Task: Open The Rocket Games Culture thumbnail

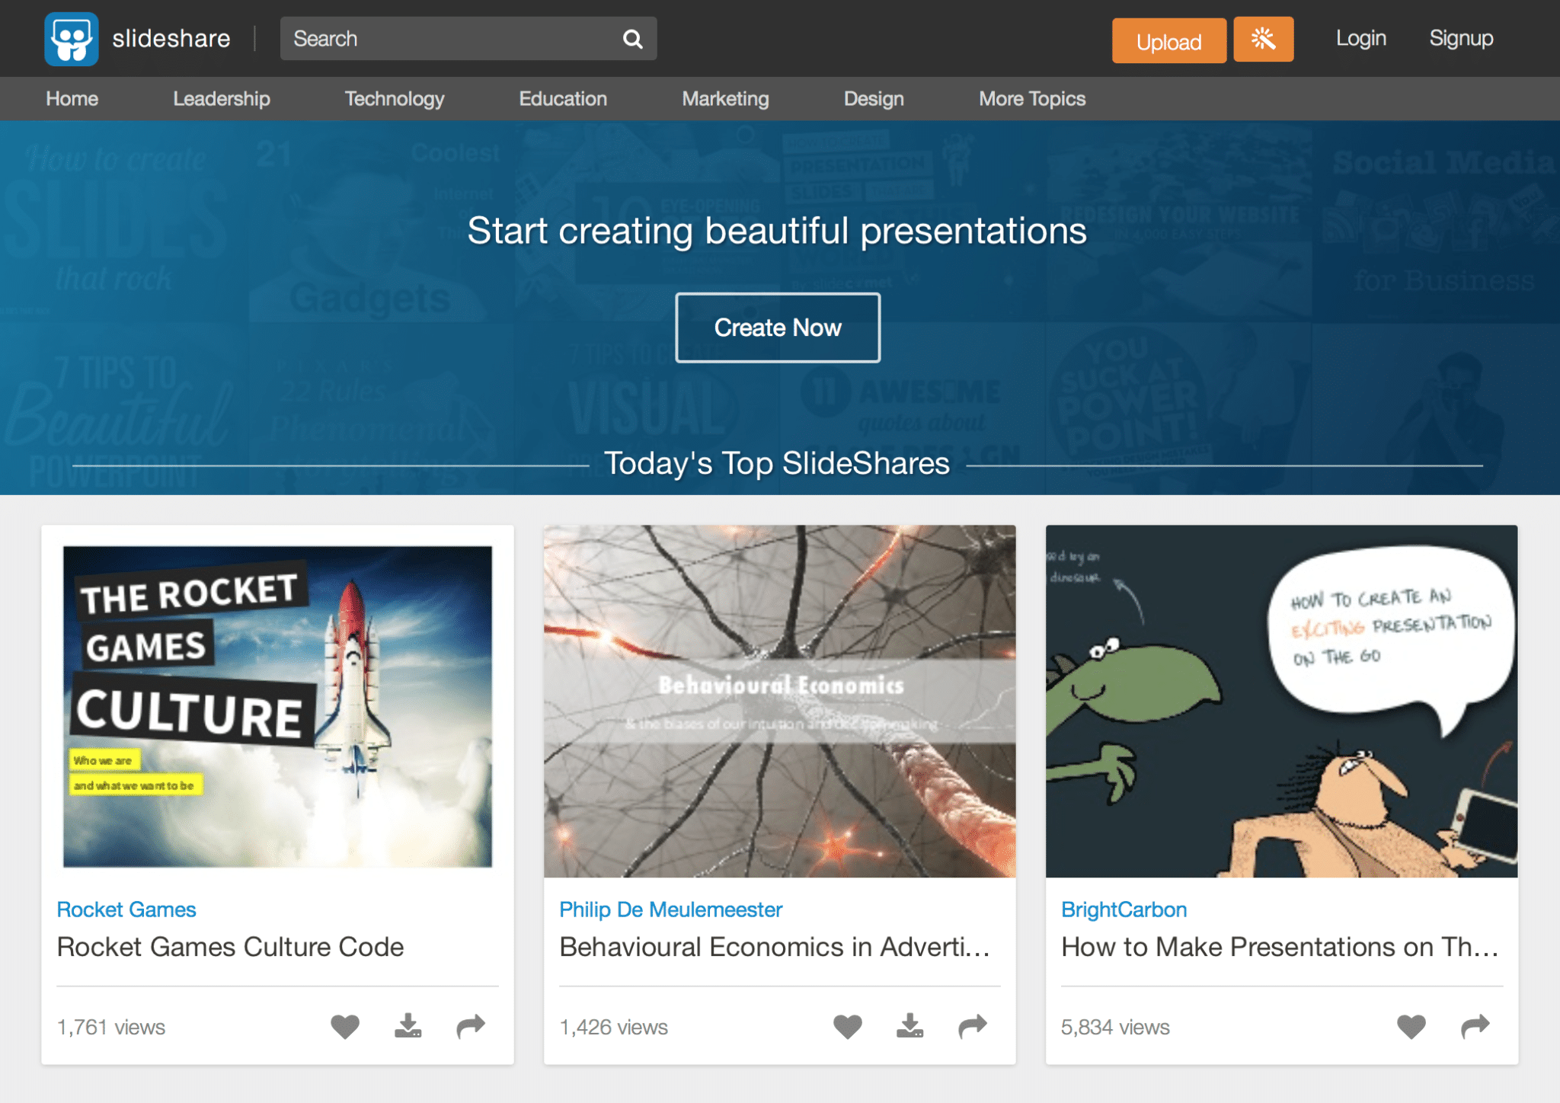Action: click(277, 706)
